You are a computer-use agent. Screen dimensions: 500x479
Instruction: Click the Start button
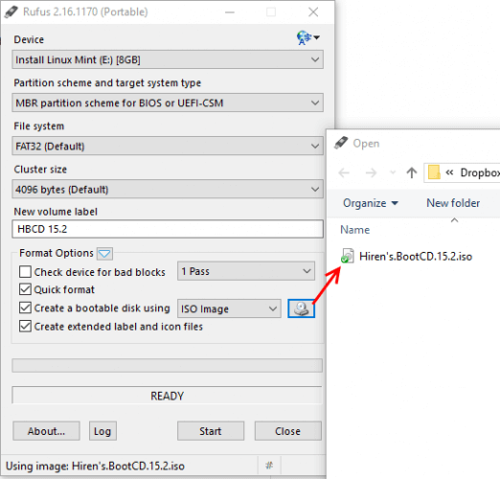pyautogui.click(x=211, y=431)
